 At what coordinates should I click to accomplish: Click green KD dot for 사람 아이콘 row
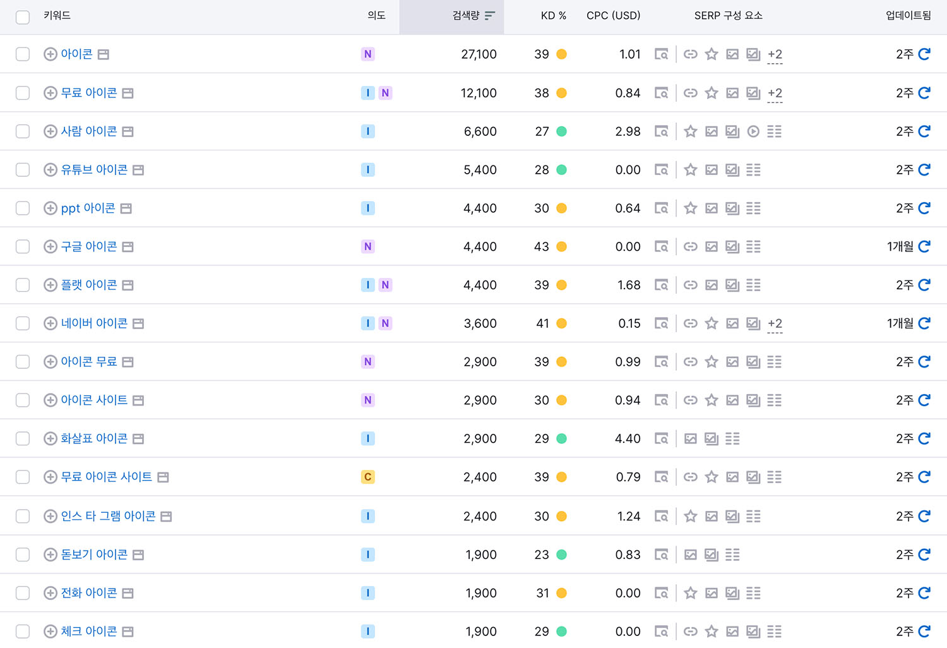coord(561,131)
